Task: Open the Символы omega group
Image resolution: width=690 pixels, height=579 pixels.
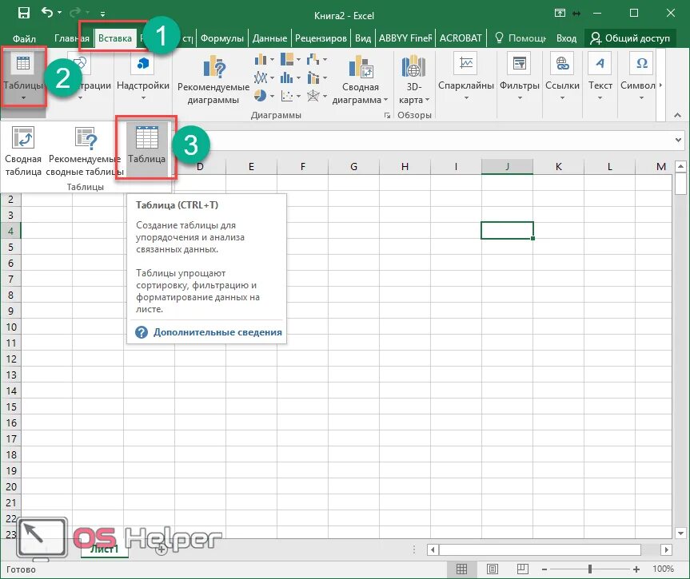Action: pos(641,77)
